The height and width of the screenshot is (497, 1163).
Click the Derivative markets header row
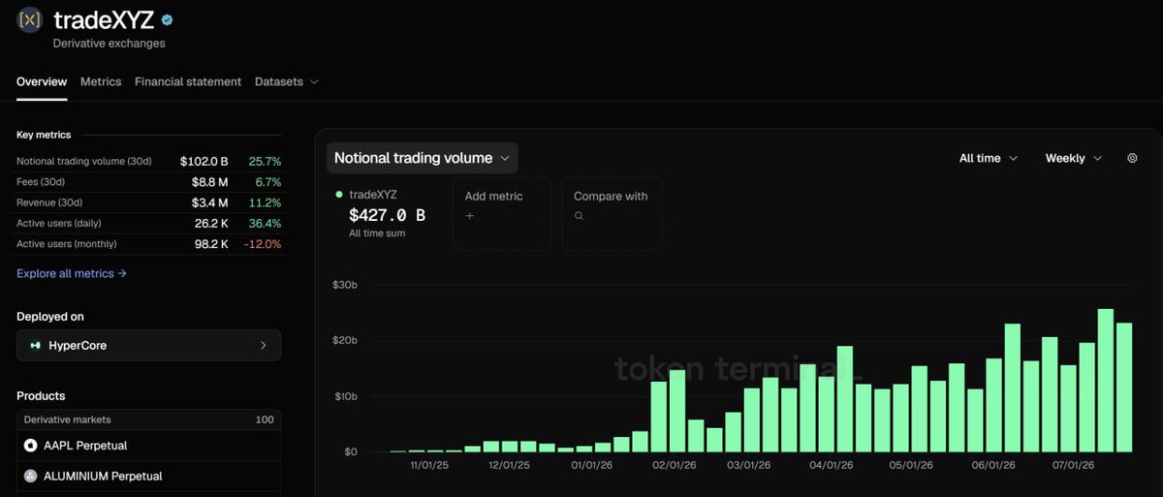(148, 419)
